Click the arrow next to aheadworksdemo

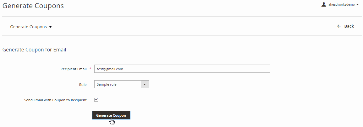pos(358,5)
